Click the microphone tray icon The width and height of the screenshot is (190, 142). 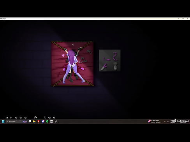point(168,121)
